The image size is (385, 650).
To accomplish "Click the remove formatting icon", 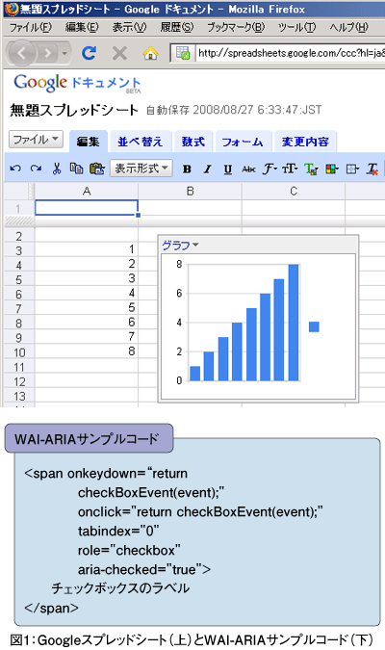I will [372, 169].
